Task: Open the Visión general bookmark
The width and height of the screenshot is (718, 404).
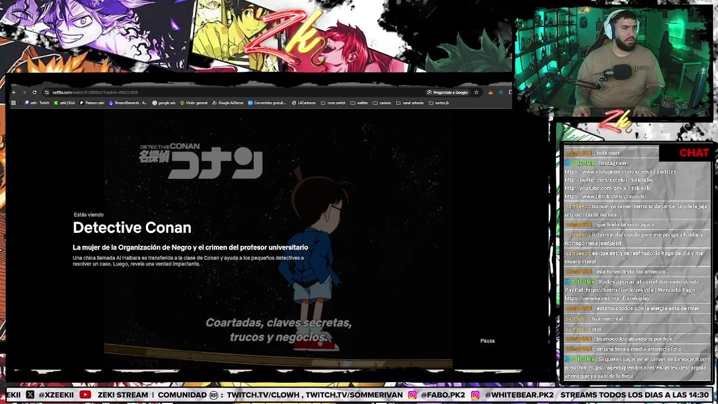Action: (x=194, y=103)
